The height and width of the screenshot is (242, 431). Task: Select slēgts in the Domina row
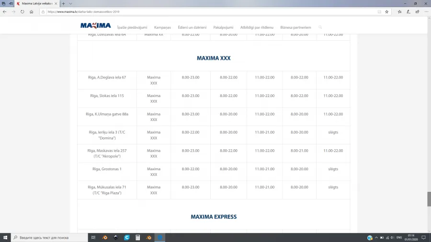pos(333,132)
